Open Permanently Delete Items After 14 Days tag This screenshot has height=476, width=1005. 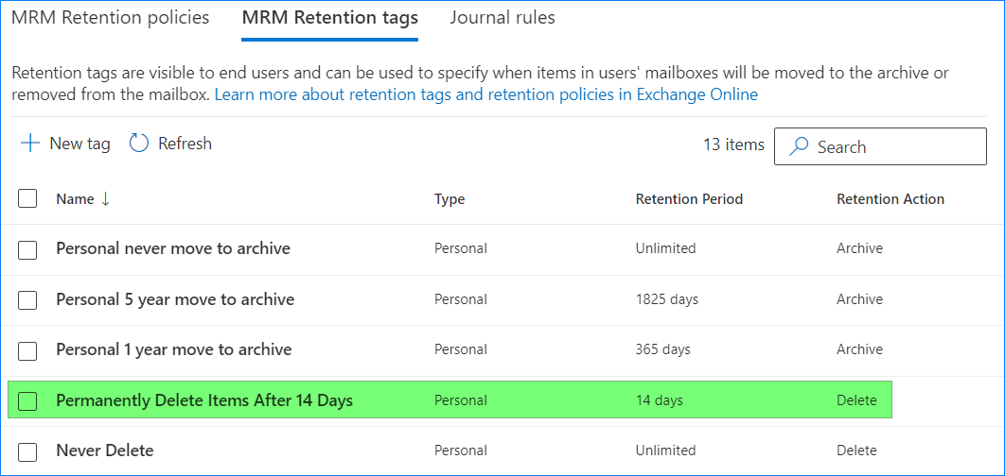click(204, 400)
